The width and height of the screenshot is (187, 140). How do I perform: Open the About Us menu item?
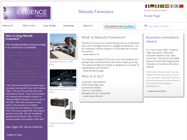click(88, 26)
